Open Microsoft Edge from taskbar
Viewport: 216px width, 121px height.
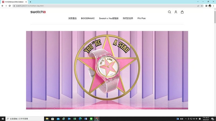click(80, 119)
